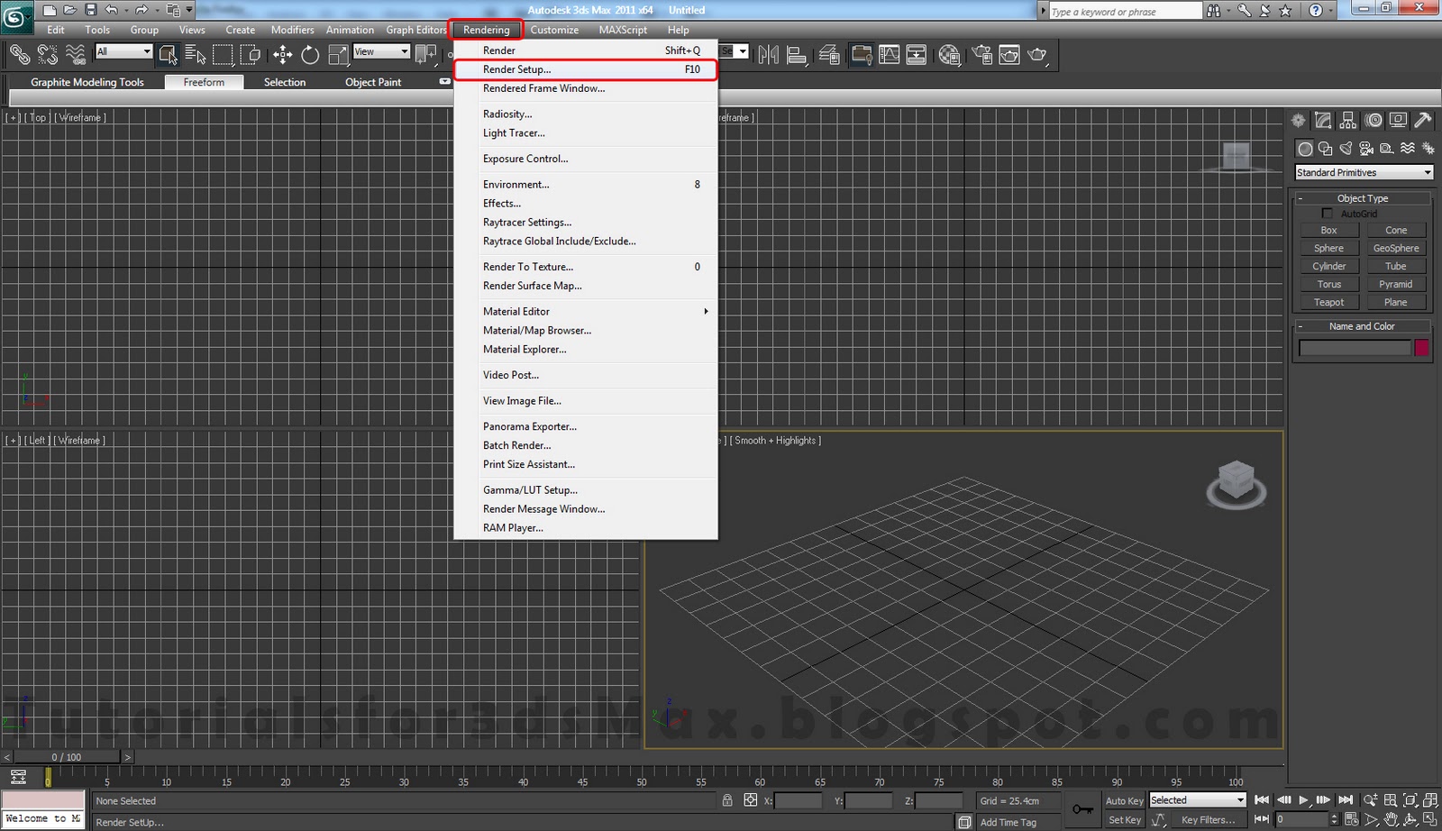
Task: Click the Render Production teapot icon
Action: tap(1037, 55)
